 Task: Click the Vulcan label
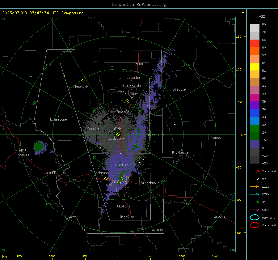coord(157,230)
